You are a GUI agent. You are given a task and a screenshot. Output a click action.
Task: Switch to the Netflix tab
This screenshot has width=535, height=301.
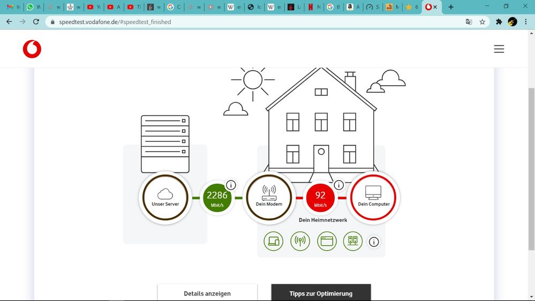coord(314,7)
